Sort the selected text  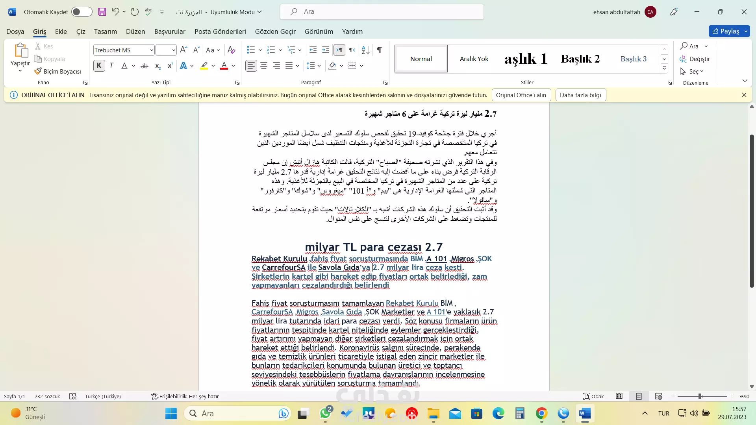pyautogui.click(x=366, y=50)
